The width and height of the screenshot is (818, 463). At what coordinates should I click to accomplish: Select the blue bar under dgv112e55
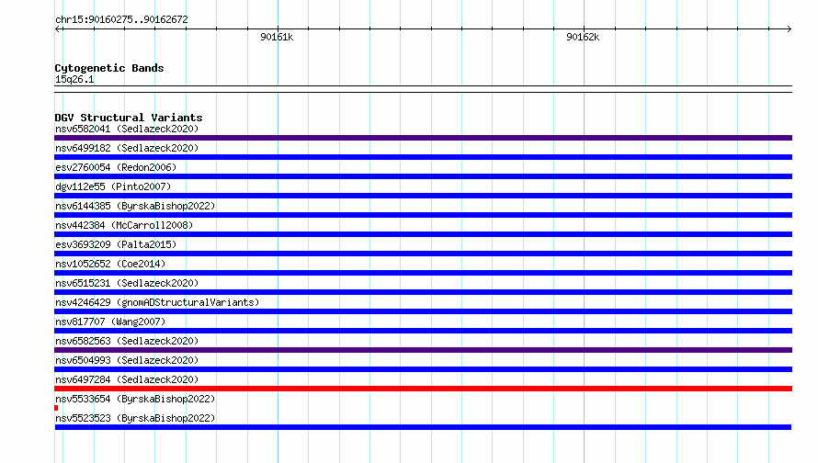pos(423,196)
